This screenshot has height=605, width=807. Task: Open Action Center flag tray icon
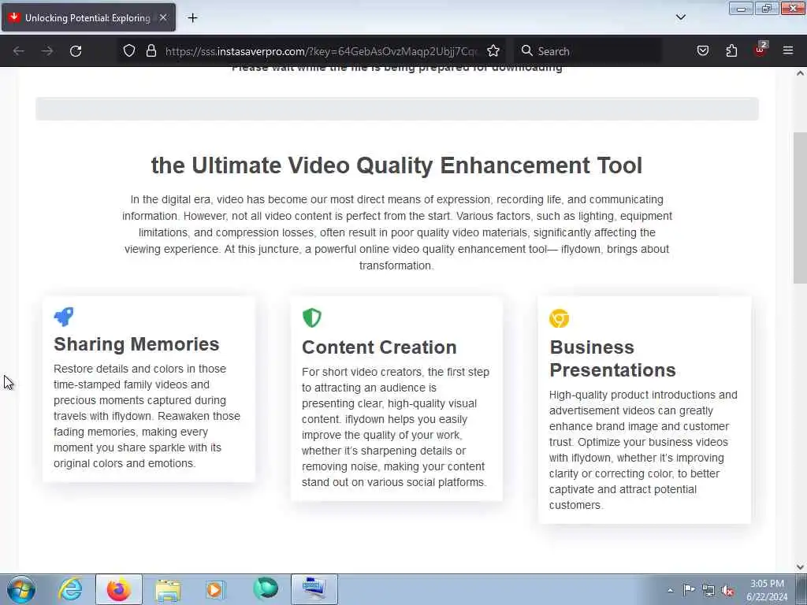click(x=689, y=589)
